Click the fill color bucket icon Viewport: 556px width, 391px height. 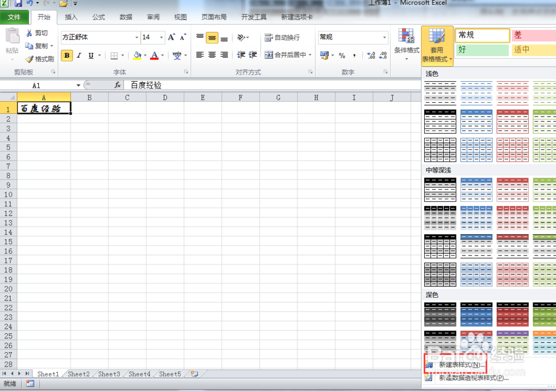point(137,55)
